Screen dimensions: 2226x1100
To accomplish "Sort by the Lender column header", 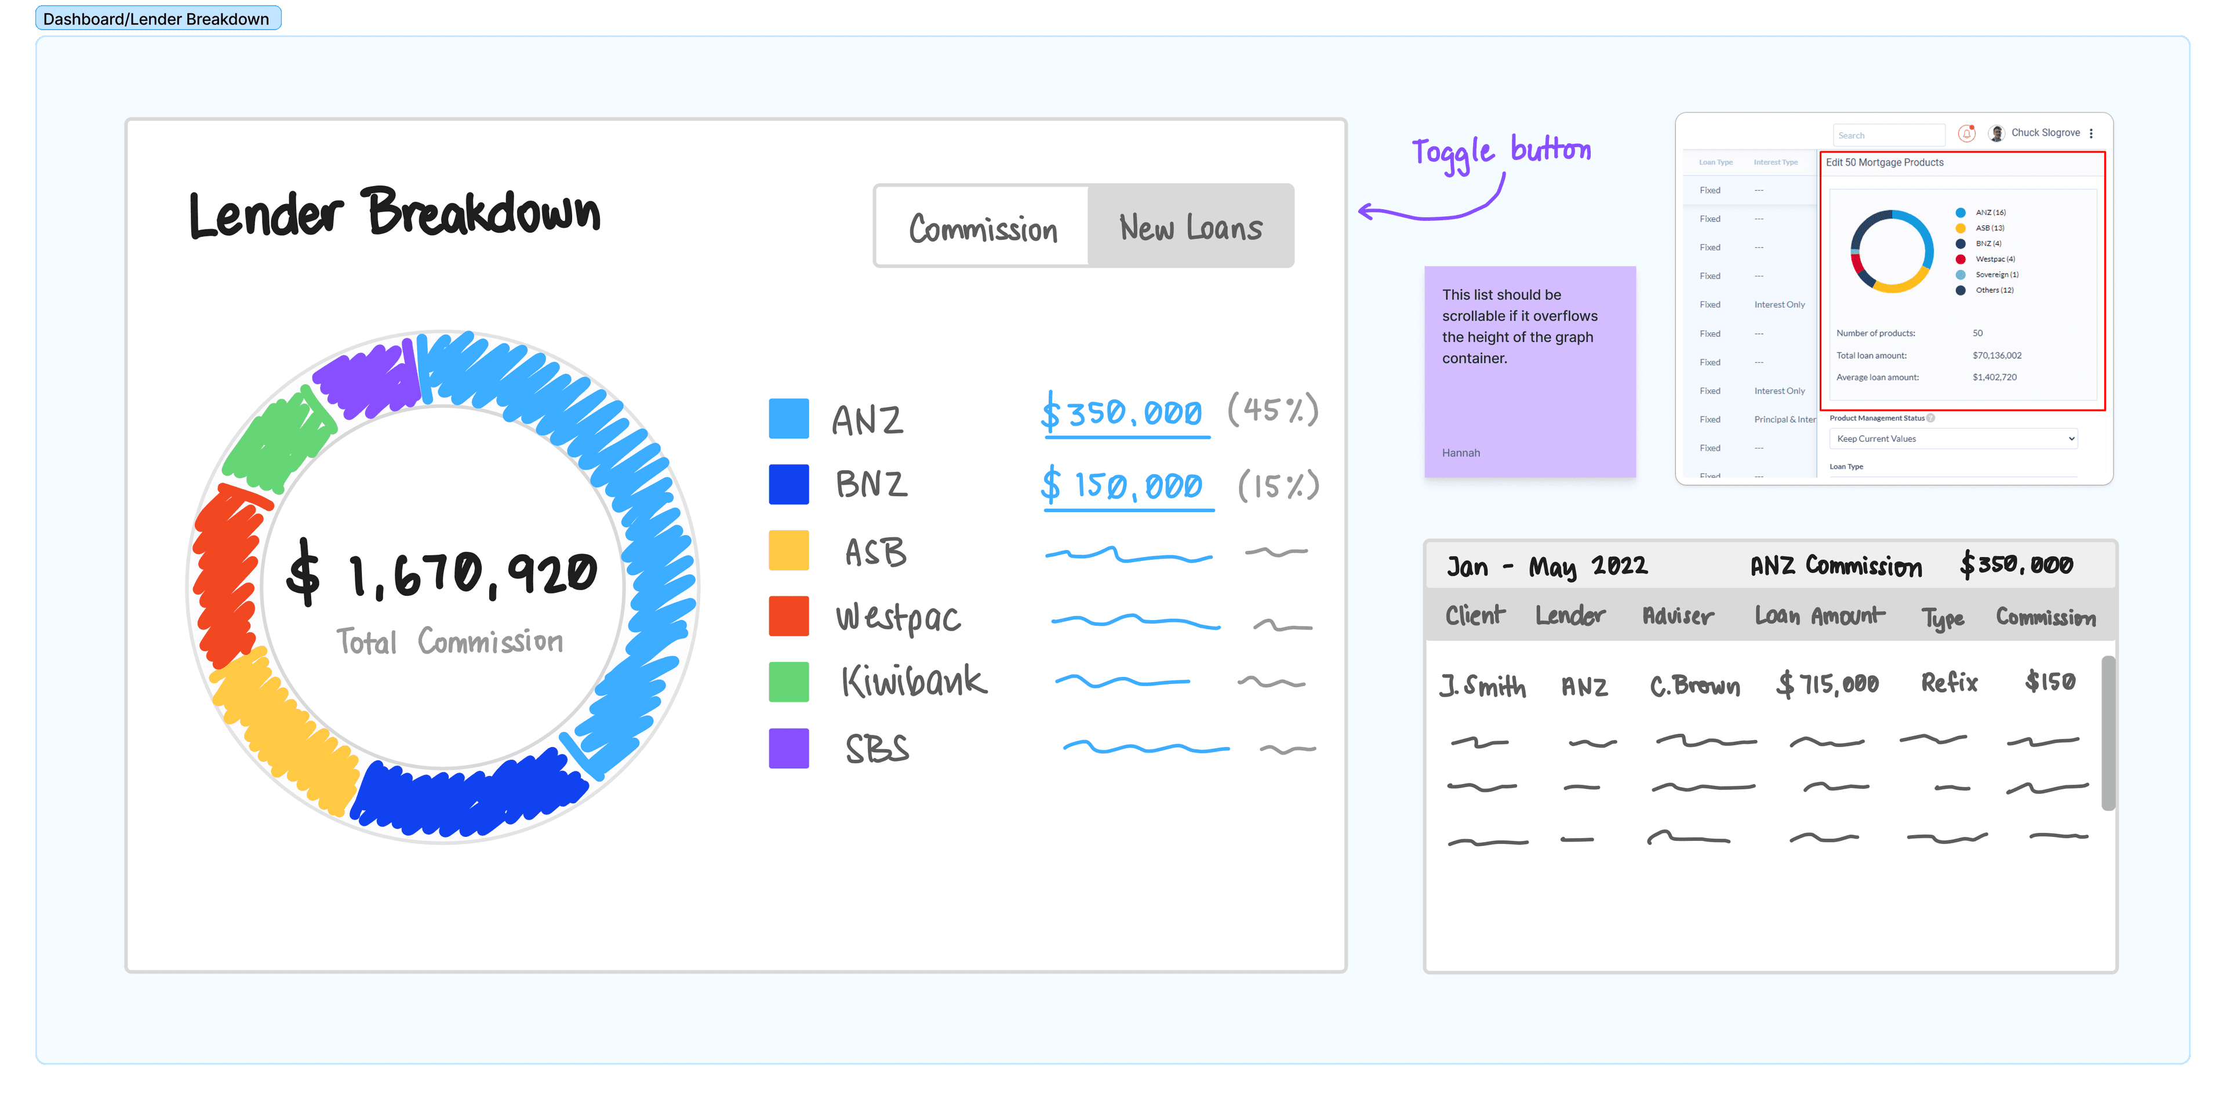I will click(1570, 615).
